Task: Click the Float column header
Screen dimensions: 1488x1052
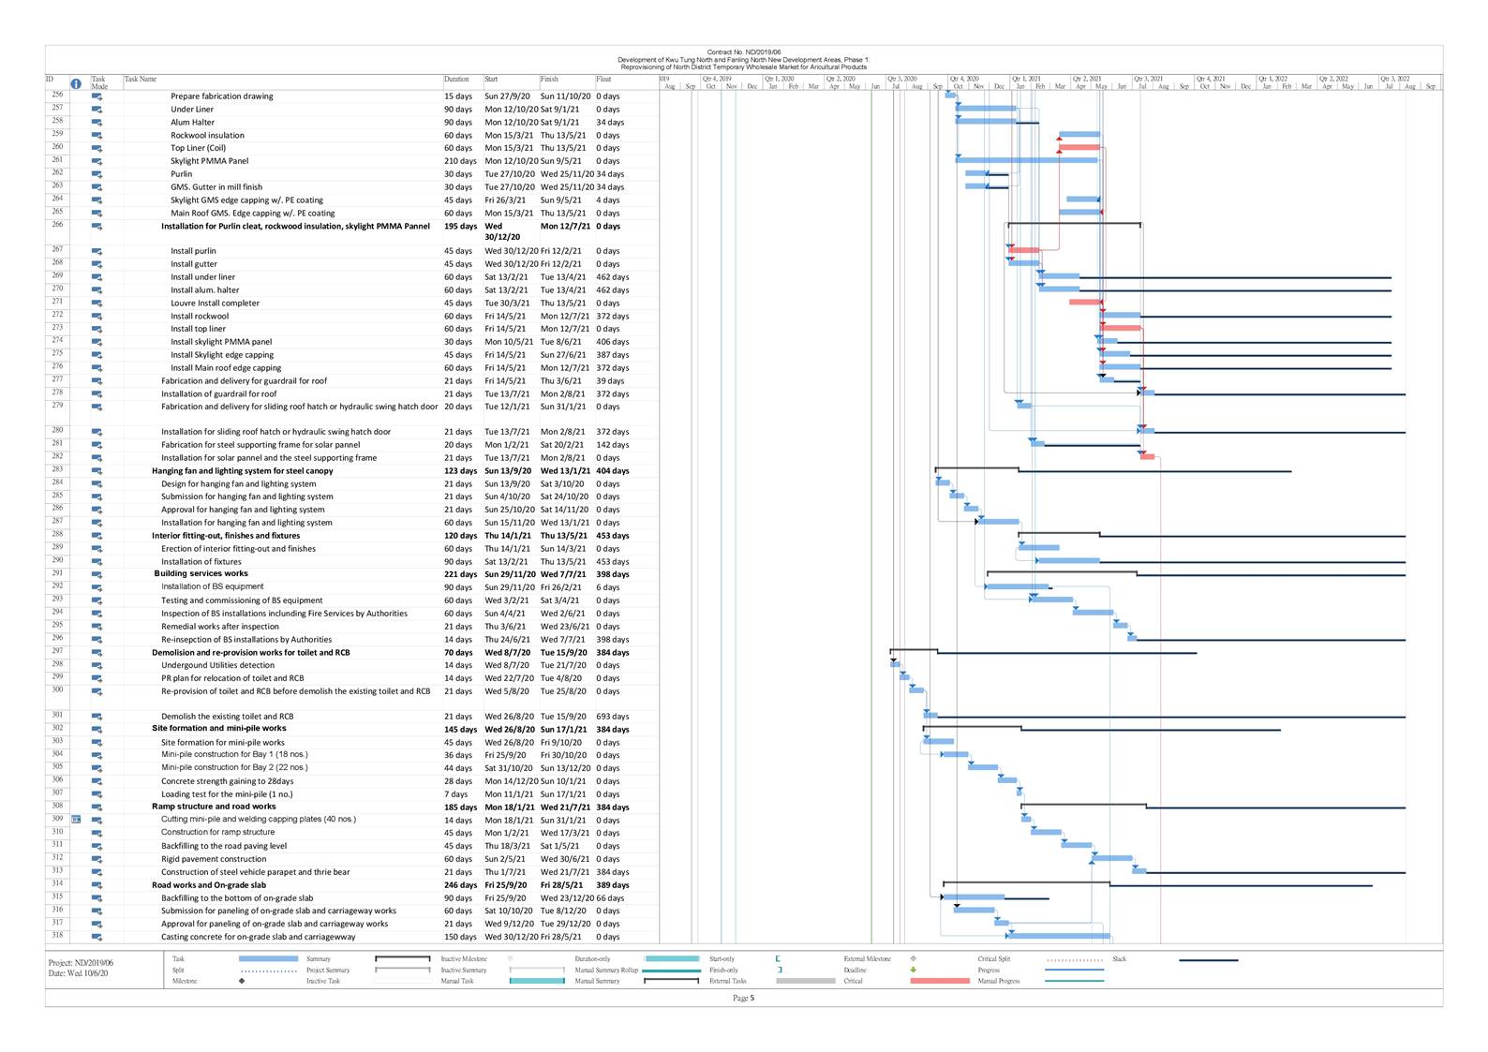Action: 603,80
